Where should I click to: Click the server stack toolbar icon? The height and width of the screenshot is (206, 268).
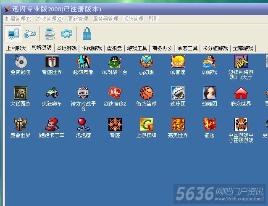tap(50, 34)
